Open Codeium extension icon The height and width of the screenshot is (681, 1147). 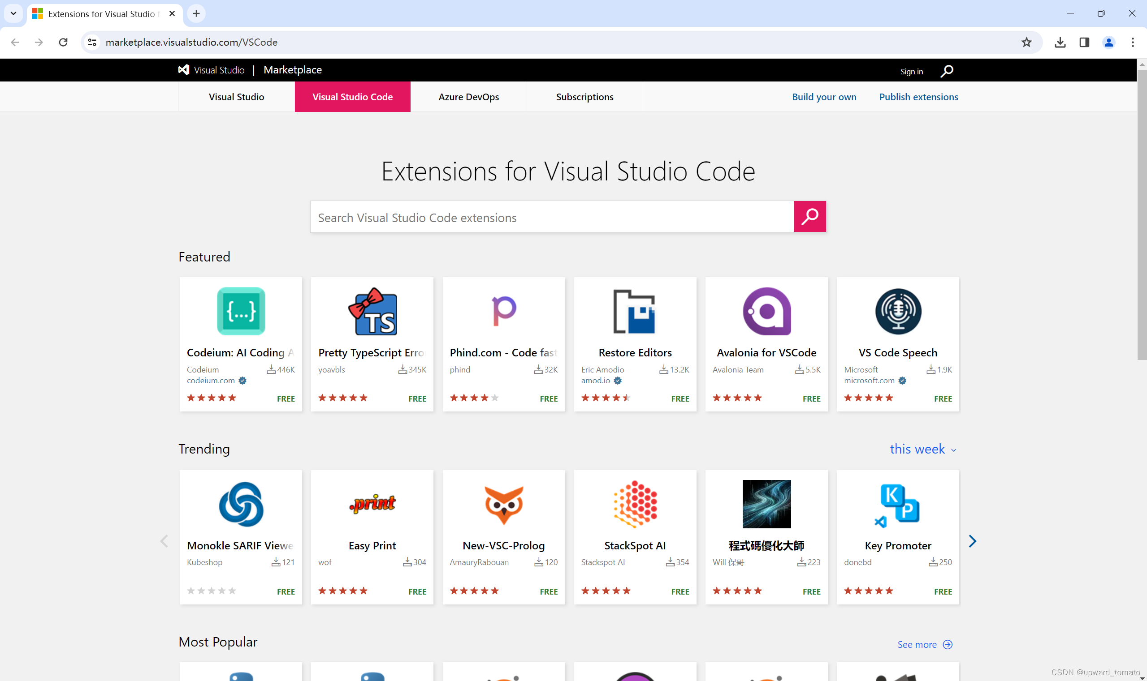pos(241,311)
